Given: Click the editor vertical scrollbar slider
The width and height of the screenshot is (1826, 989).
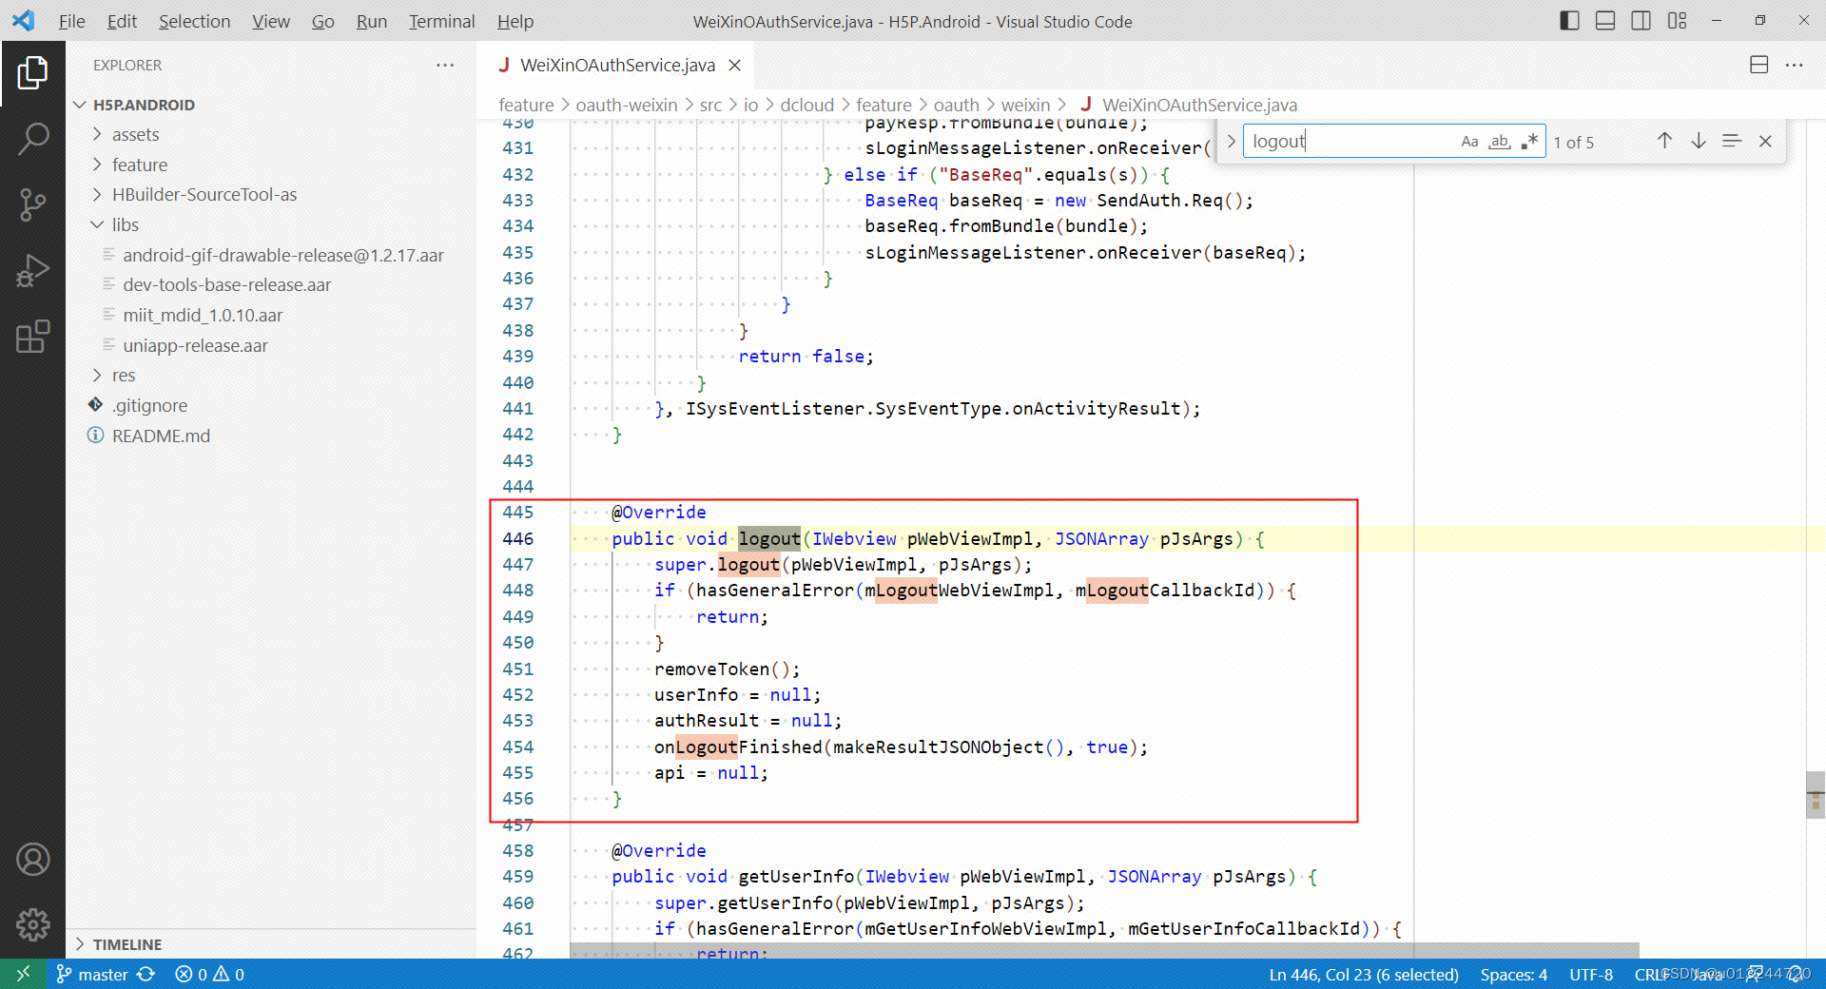Looking at the screenshot, I should [x=1815, y=795].
